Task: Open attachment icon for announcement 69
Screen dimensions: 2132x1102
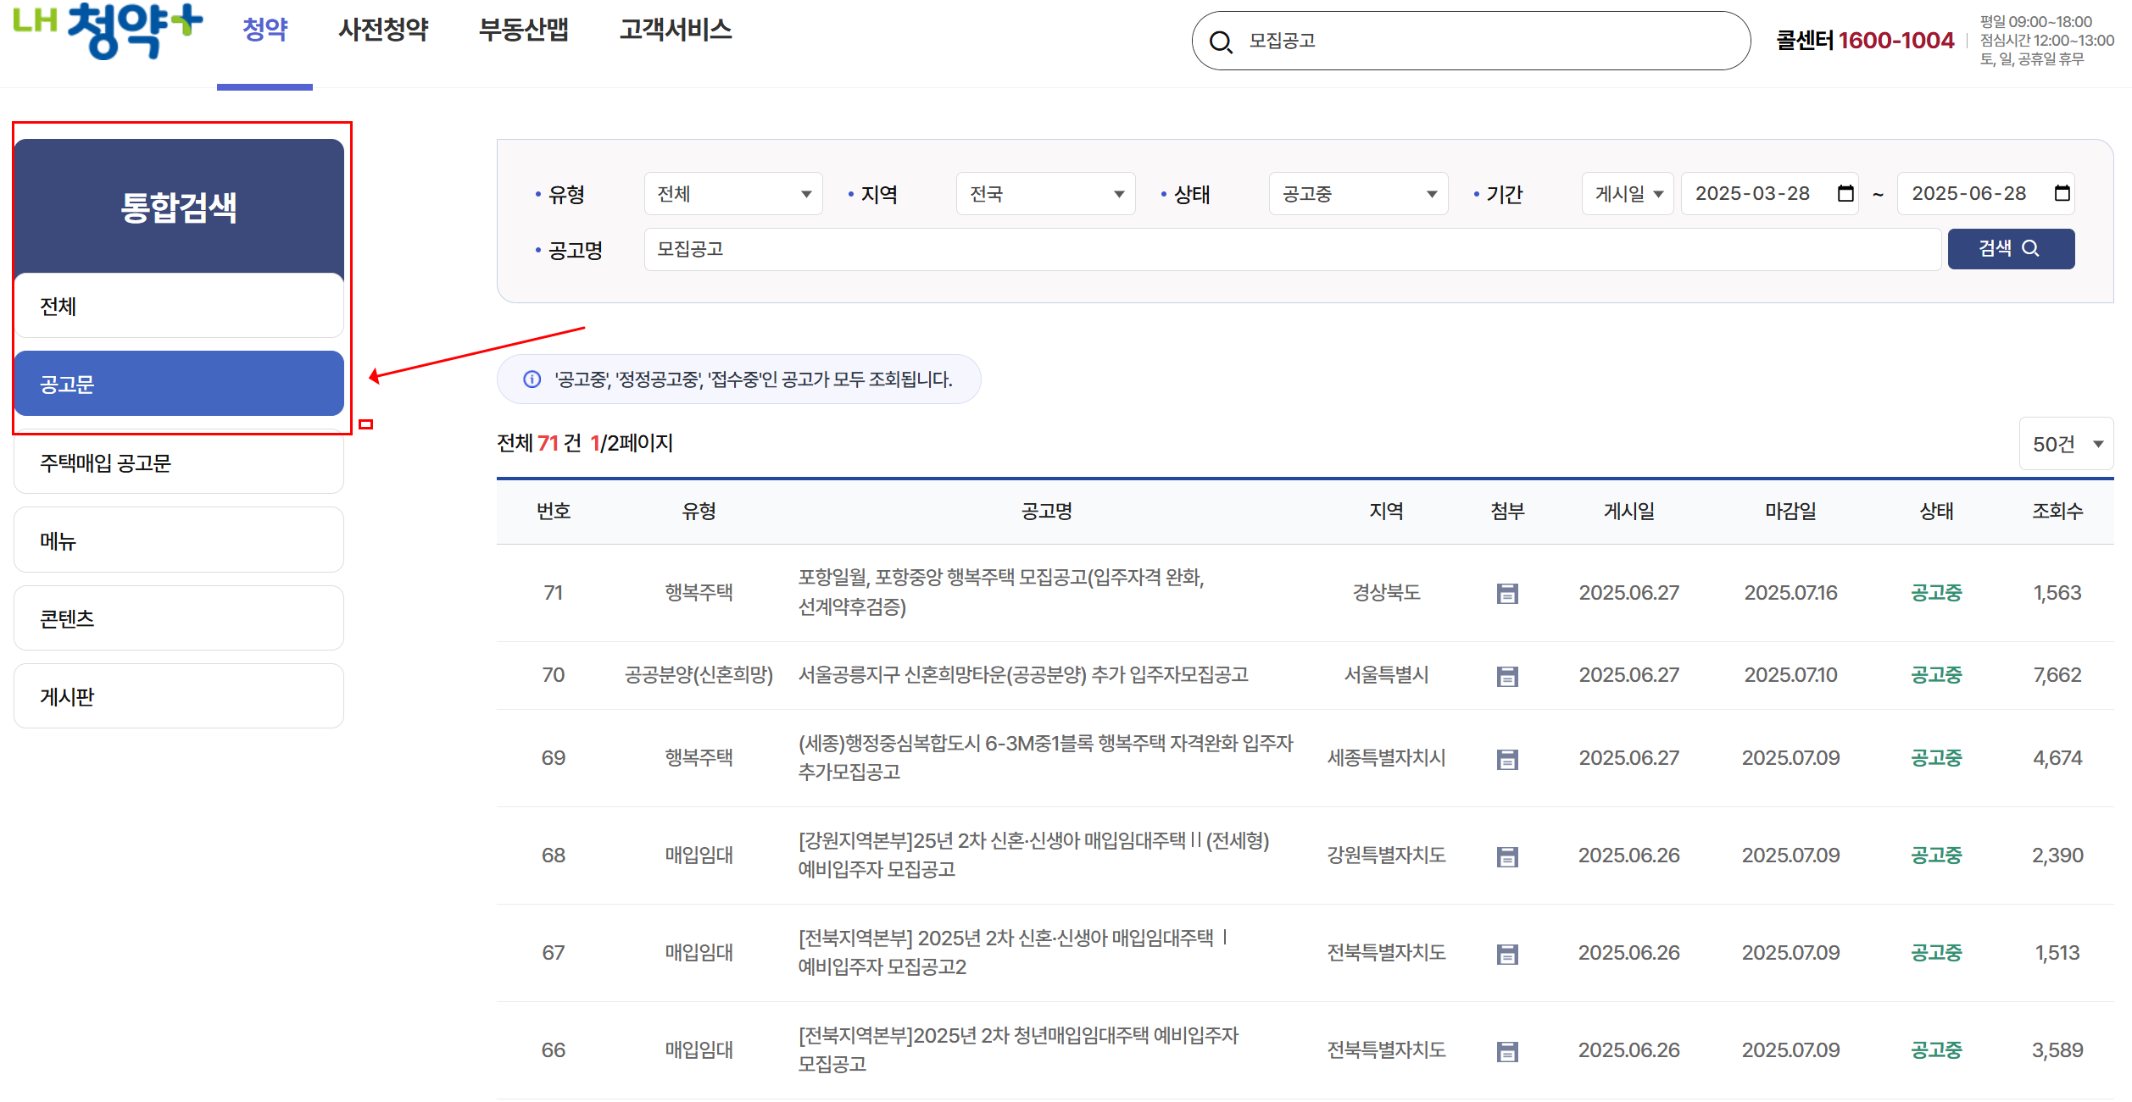Action: click(1506, 759)
